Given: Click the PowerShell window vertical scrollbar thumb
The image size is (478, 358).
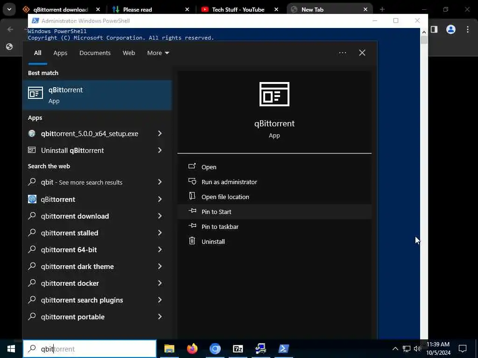Looking at the screenshot, I should [424, 40].
